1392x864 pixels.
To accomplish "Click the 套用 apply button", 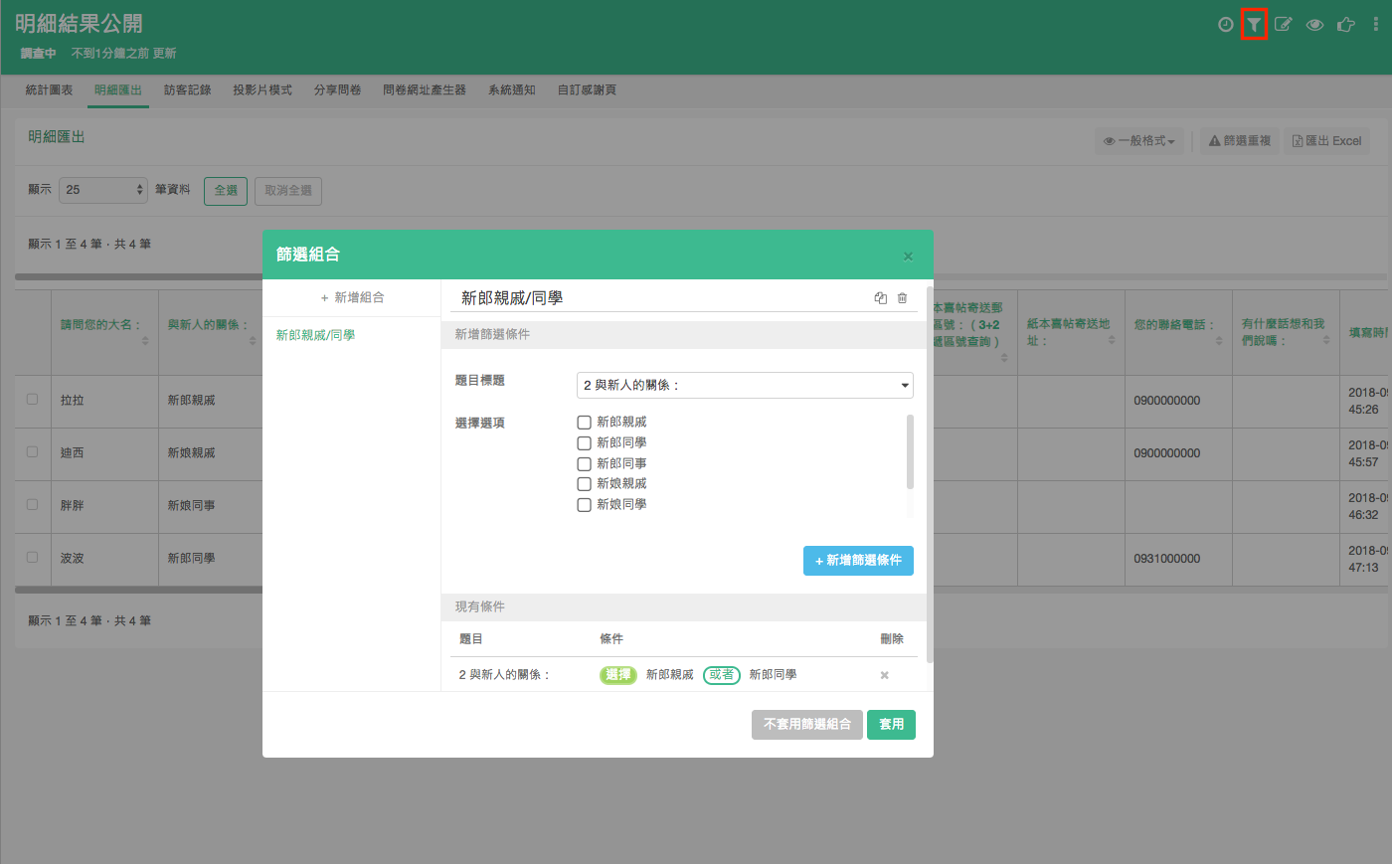I will pyautogui.click(x=891, y=725).
